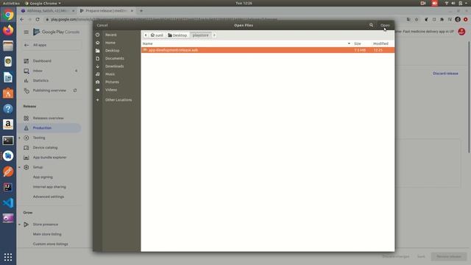Click Chrome back navigation arrow
Image resolution: width=471 pixels, height=265 pixels.
tap(21, 19)
